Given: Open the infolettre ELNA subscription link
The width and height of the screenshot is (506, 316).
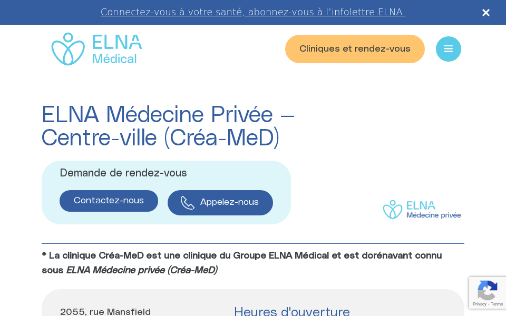Looking at the screenshot, I should tap(252, 12).
